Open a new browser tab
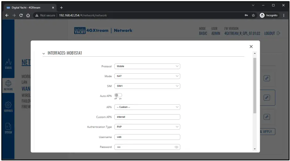290x161 pixels. [62, 8]
